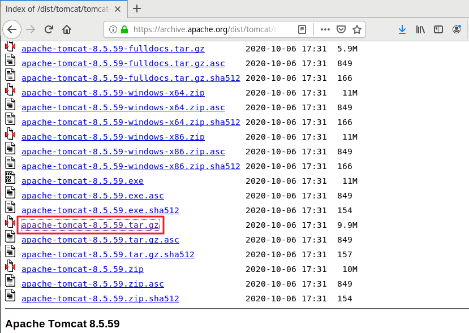Click text file icon beside 8.5.59.zip.sha512
469x333 pixels.
(10, 295)
